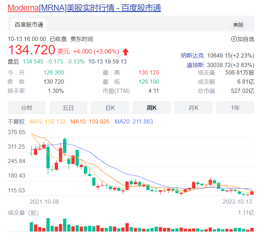The image size is (265, 233).
Task: Click the 最高 value 136.120
Action: (149, 72)
